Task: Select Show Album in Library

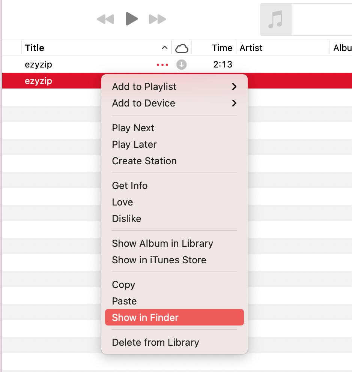Action: pos(162,243)
